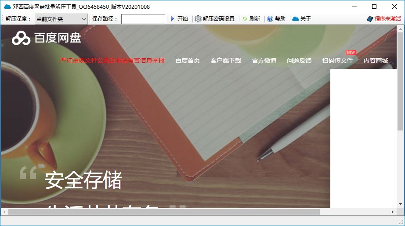Click the 程序未激活 activation icon
Image resolution: width=405 pixels, height=226 pixels.
pyautogui.click(x=369, y=19)
